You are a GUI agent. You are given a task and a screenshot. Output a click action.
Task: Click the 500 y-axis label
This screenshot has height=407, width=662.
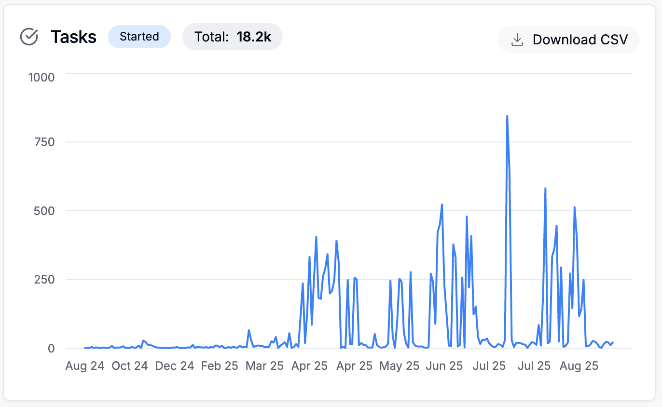pyautogui.click(x=45, y=211)
